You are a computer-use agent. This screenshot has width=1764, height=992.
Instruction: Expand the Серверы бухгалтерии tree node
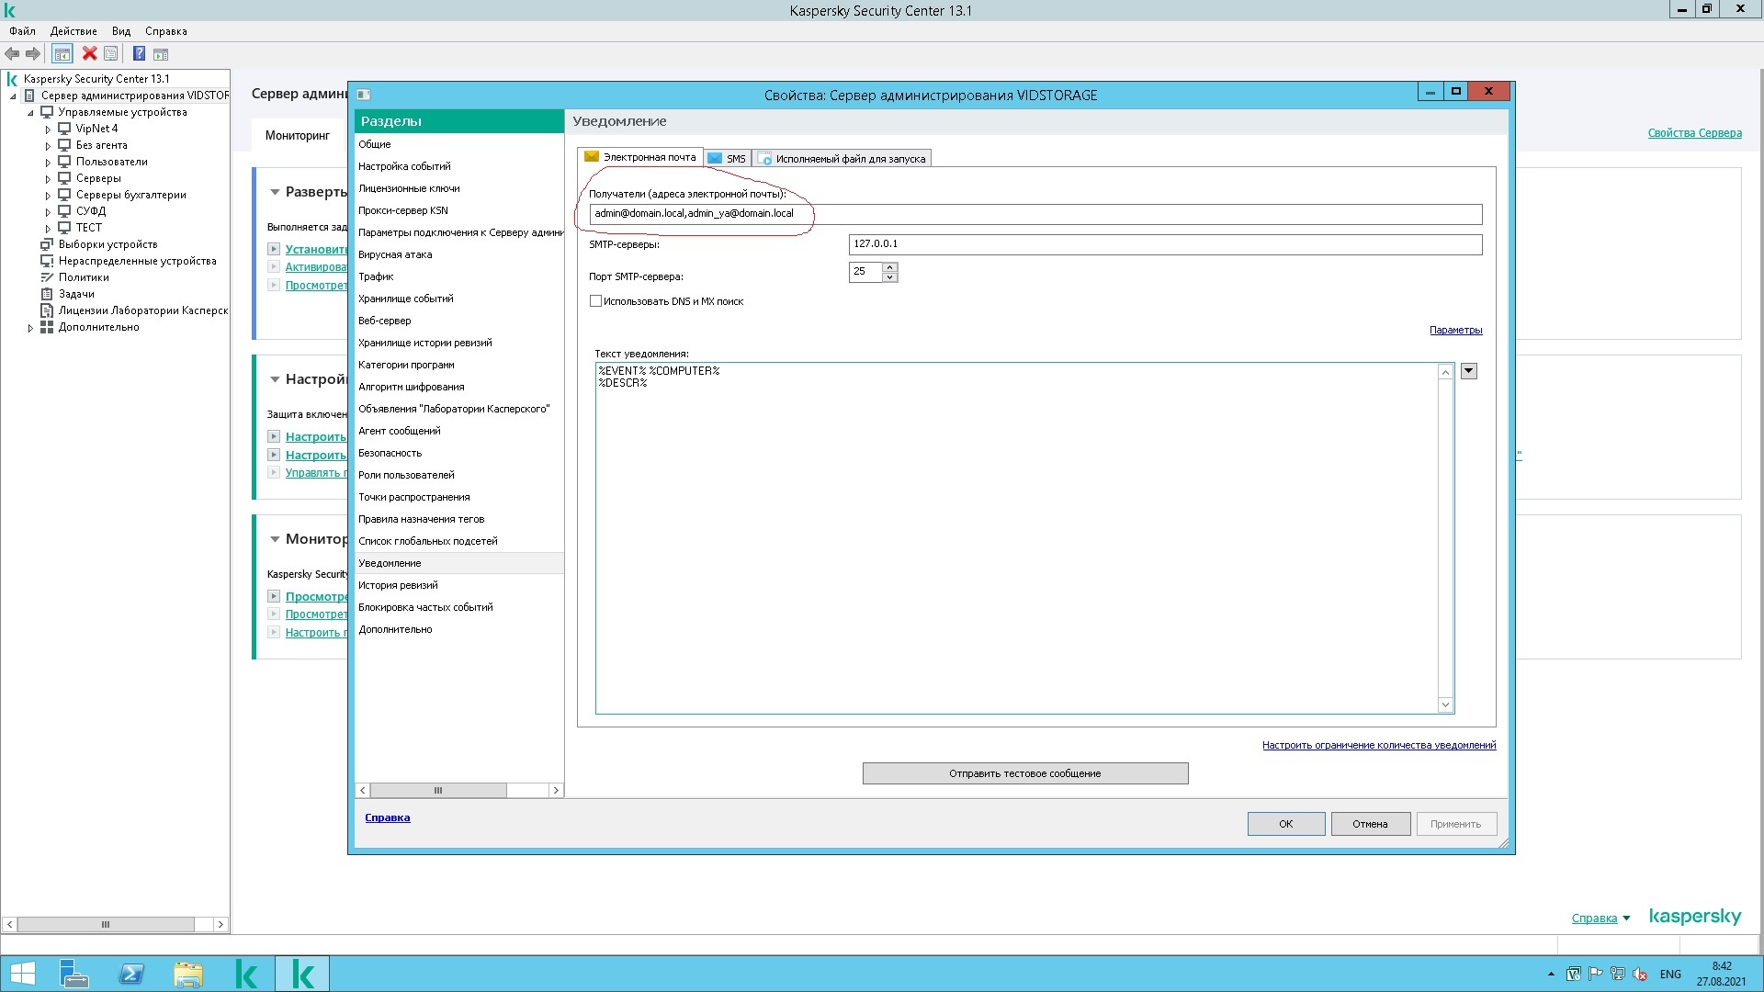pyautogui.click(x=48, y=196)
